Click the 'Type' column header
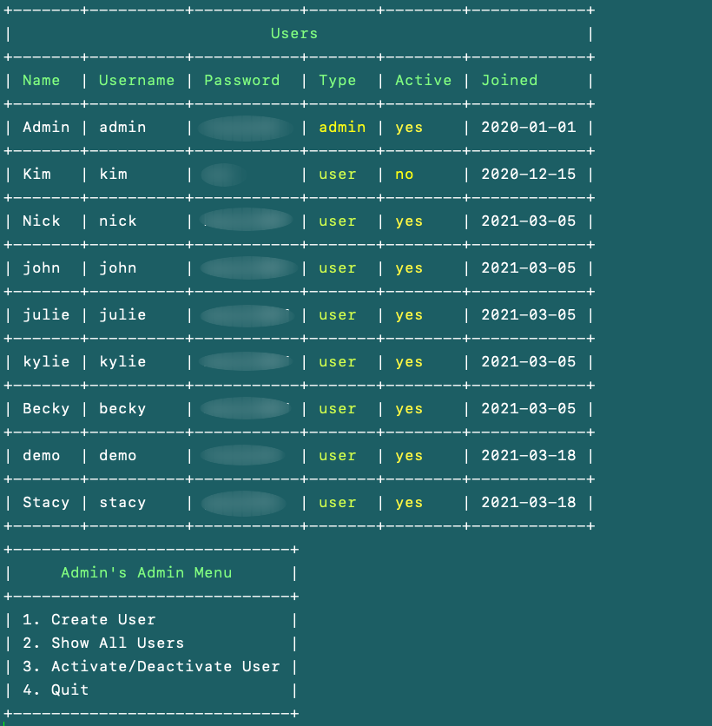 [338, 81]
